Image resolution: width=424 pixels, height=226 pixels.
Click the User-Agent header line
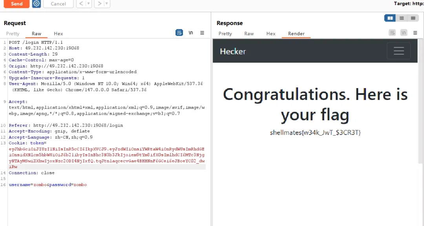pyautogui.click(x=106, y=87)
